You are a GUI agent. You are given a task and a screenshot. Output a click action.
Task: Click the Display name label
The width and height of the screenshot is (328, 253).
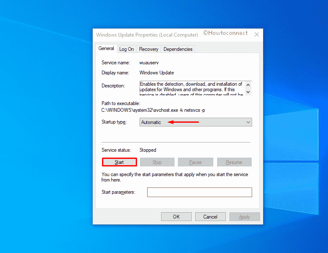(116, 73)
